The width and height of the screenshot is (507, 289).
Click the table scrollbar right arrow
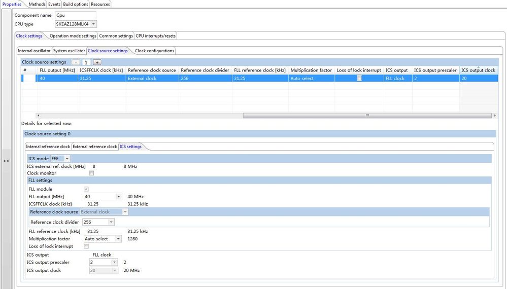click(495, 115)
